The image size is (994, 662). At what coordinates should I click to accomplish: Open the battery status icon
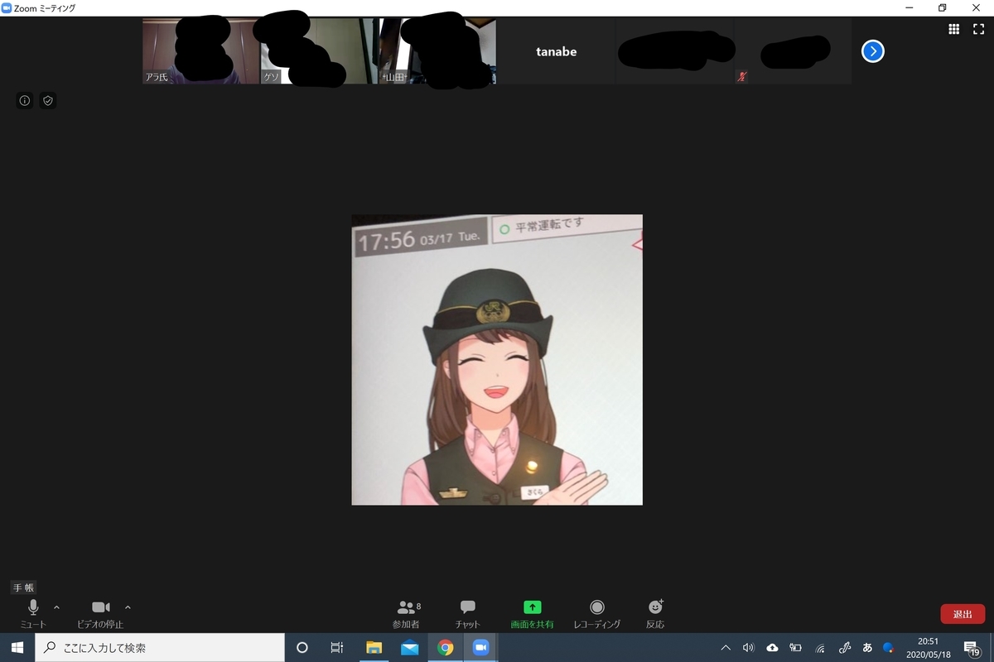click(796, 648)
